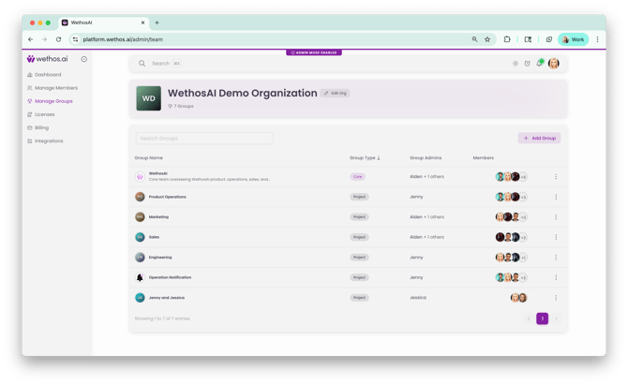
Task: Open the Billing section
Action: (43, 127)
